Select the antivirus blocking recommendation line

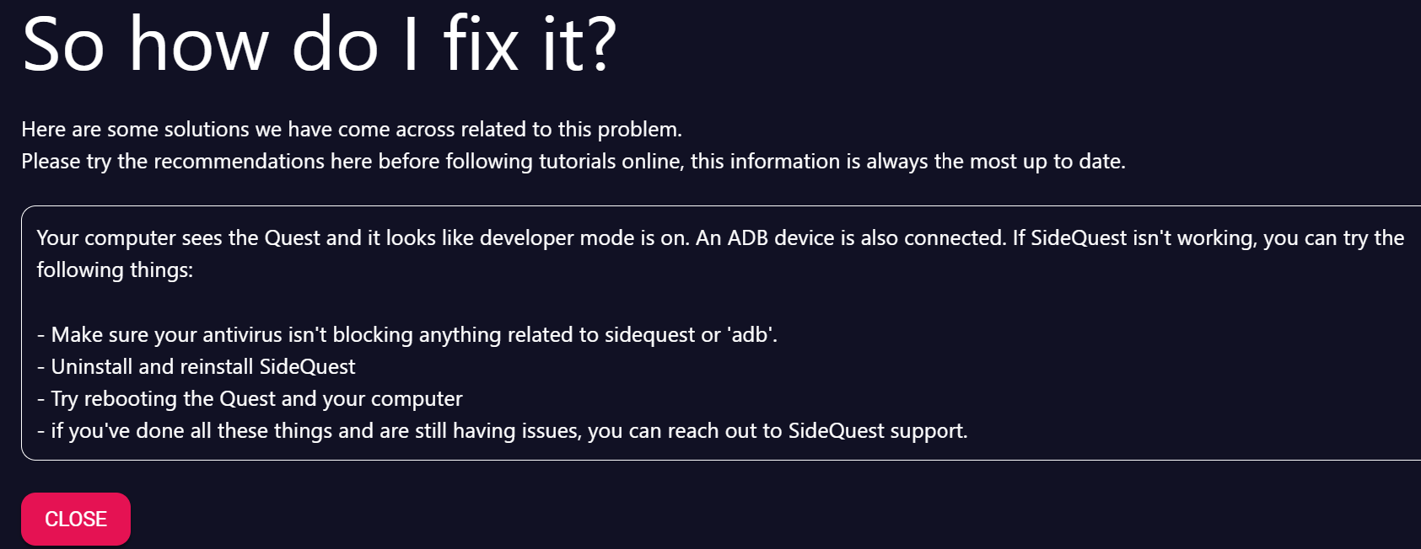pos(407,334)
